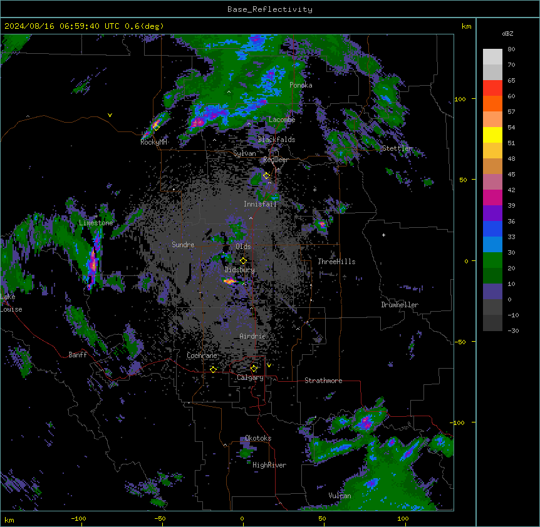The image size is (540, 527).
Task: Click the yellow V marker northwest of RockyMH
Action: (x=110, y=115)
